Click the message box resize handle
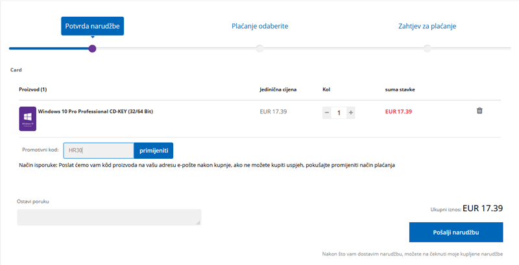 (x=199, y=224)
